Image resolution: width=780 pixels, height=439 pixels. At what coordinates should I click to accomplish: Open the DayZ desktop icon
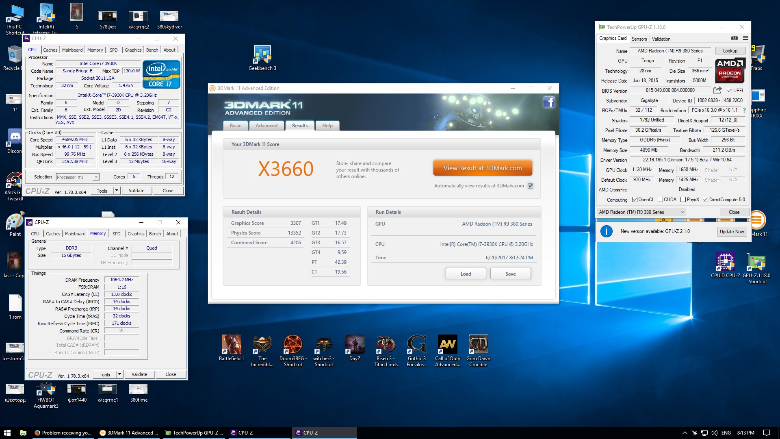355,348
